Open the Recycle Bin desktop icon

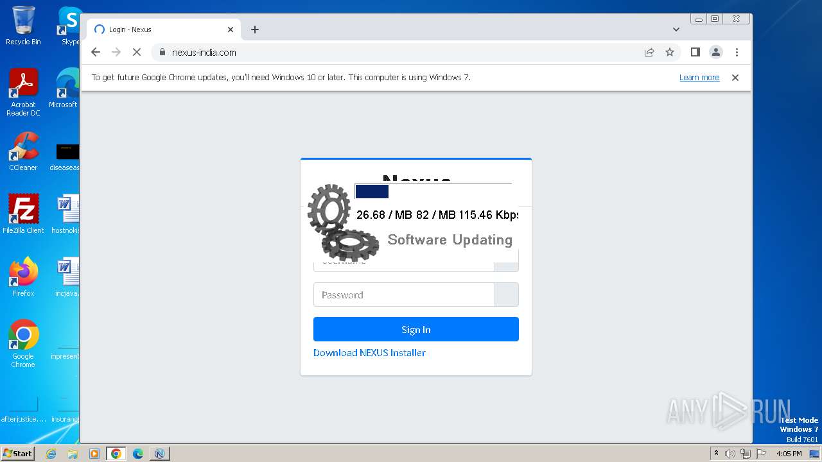[23, 26]
